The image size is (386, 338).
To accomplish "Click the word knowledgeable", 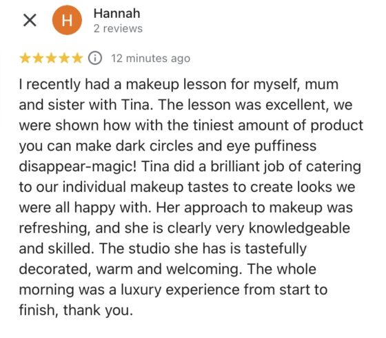I will [x=300, y=228].
